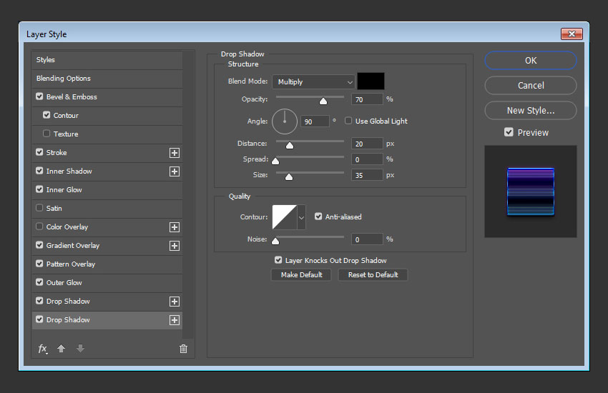Click plus icon on first Drop Shadow row

tap(175, 302)
